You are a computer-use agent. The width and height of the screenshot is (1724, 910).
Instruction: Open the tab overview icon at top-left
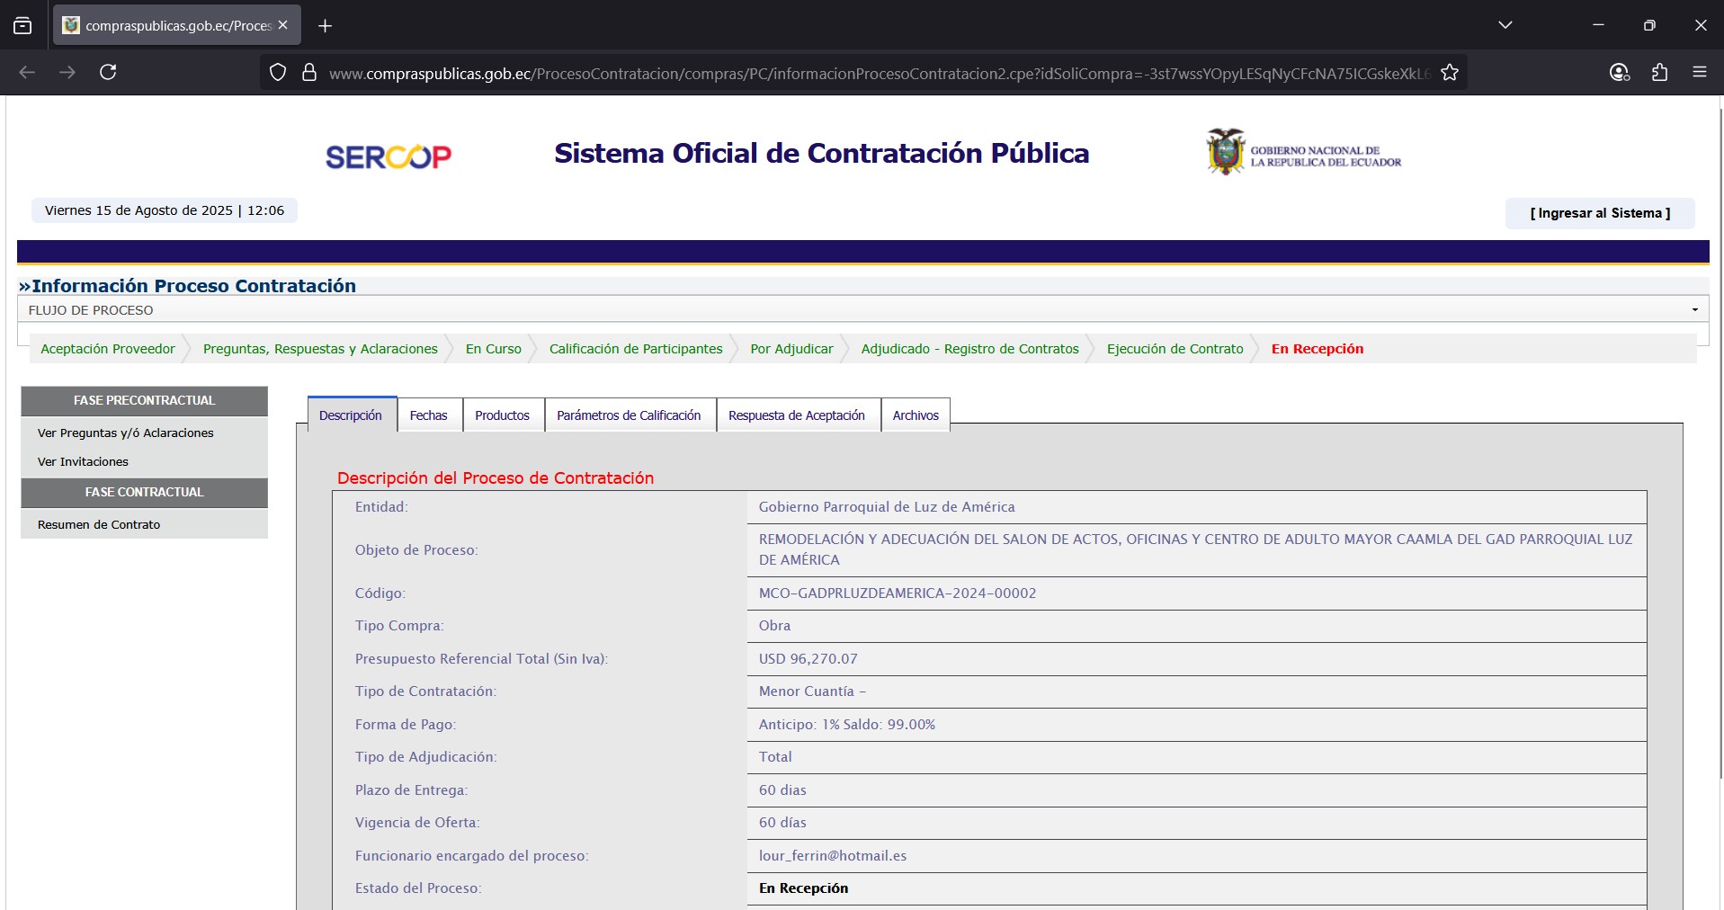[x=22, y=25]
